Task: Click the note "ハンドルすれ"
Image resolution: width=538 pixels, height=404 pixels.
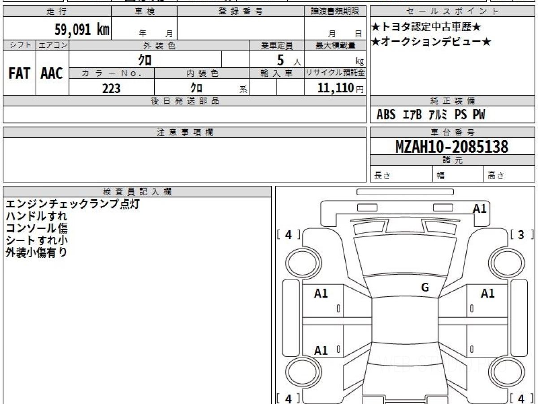Action: pos(36,216)
